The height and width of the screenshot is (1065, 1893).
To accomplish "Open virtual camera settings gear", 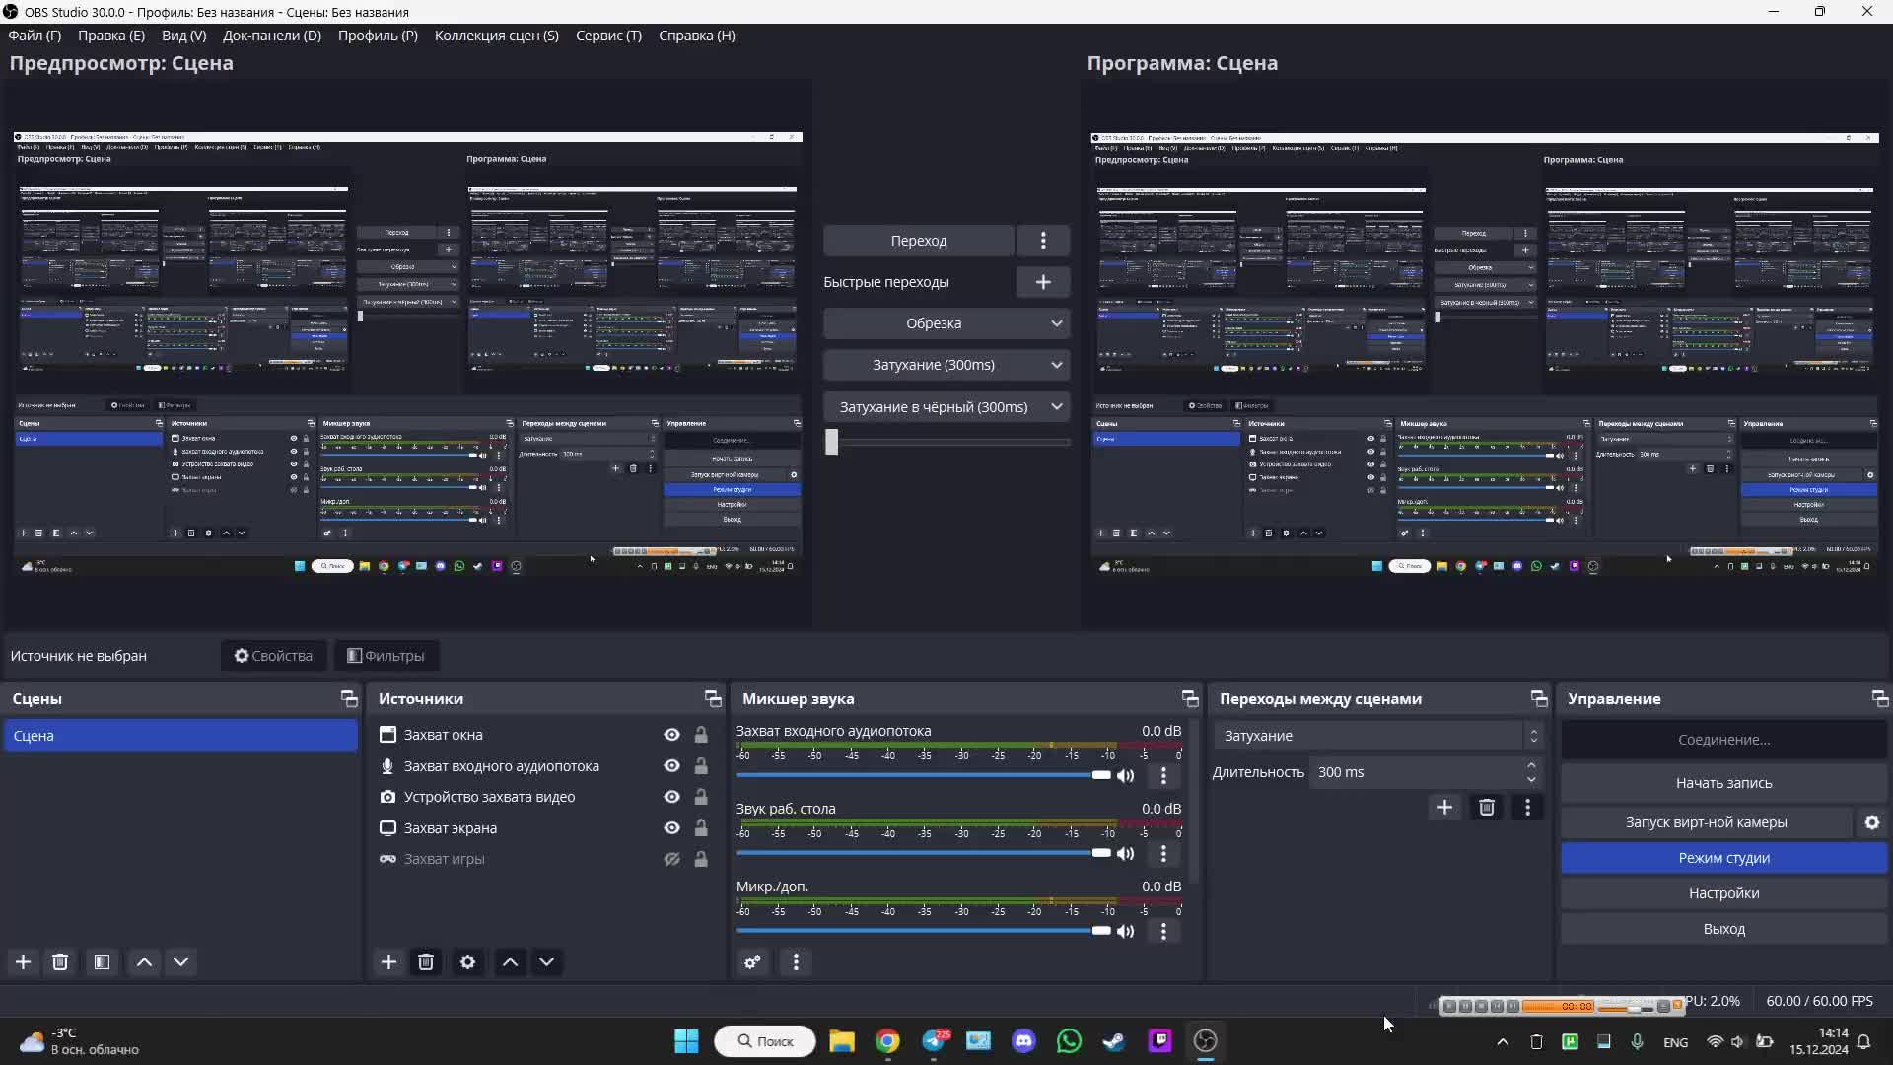I will 1872,822.
